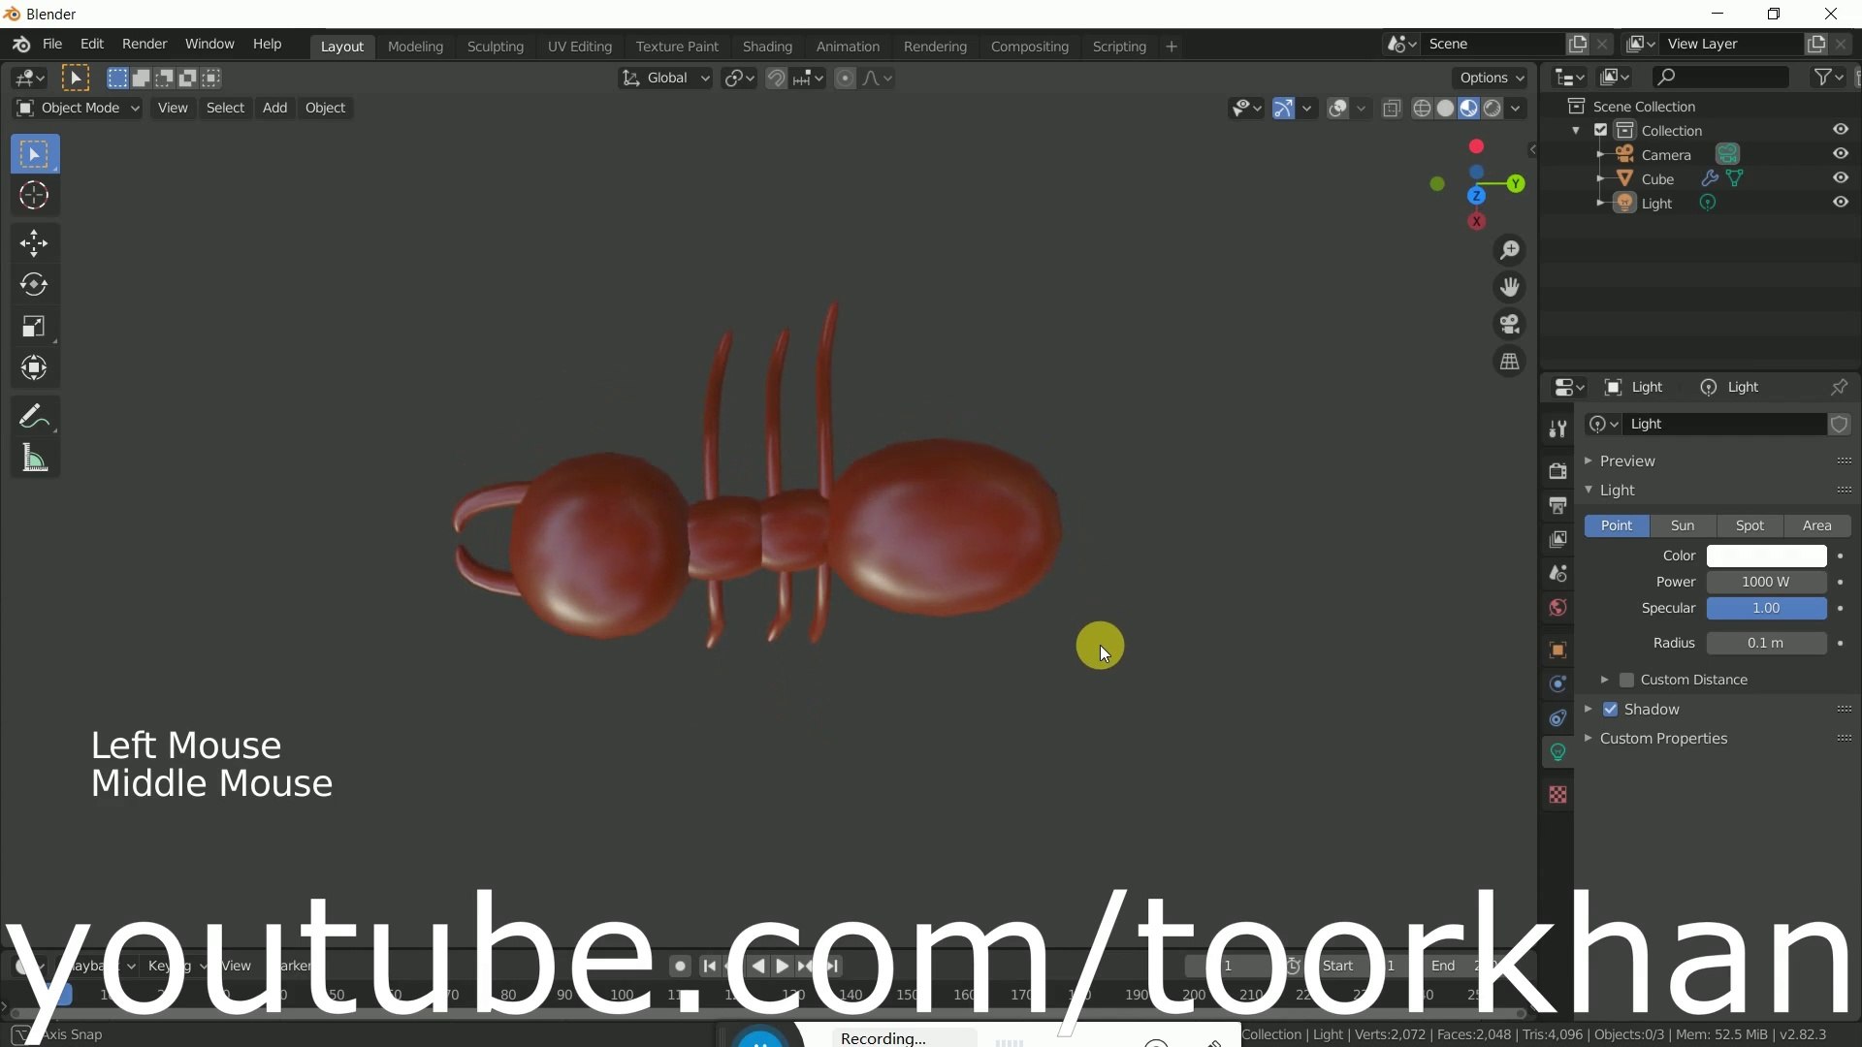Open the Object properties tab icon
Screen dimensions: 1862x1047
click(x=1557, y=650)
